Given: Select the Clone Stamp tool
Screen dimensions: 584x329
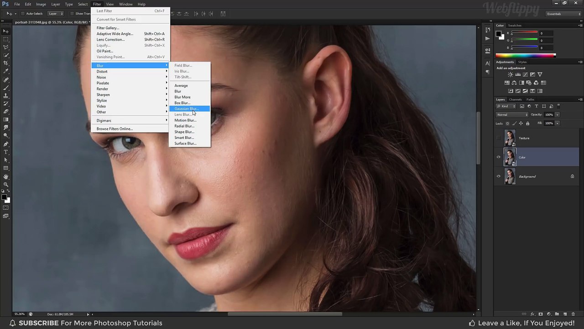Looking at the screenshot, I should [x=6, y=96].
